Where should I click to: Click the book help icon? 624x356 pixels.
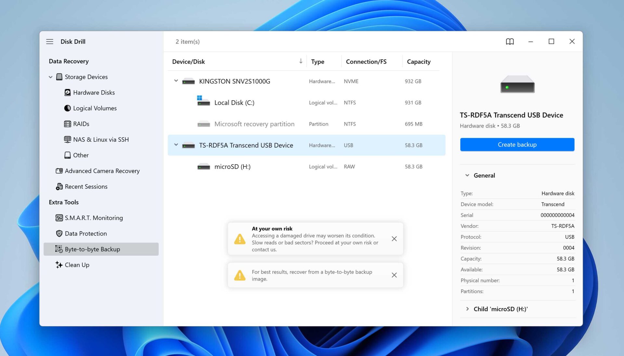coord(510,42)
